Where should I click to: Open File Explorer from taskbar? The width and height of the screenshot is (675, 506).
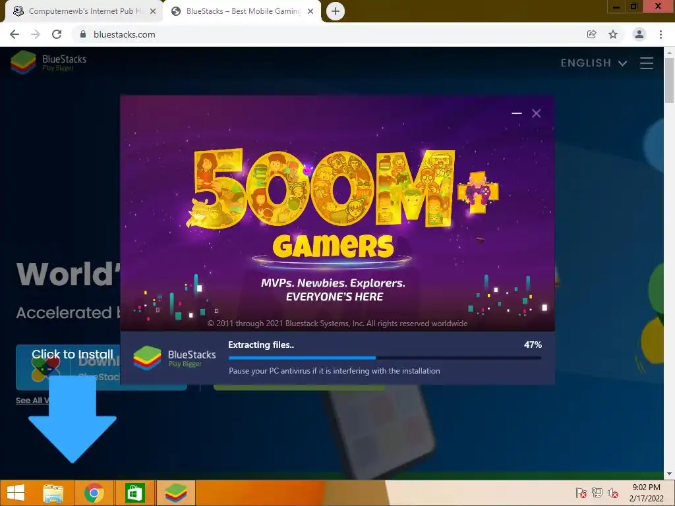tap(53, 493)
